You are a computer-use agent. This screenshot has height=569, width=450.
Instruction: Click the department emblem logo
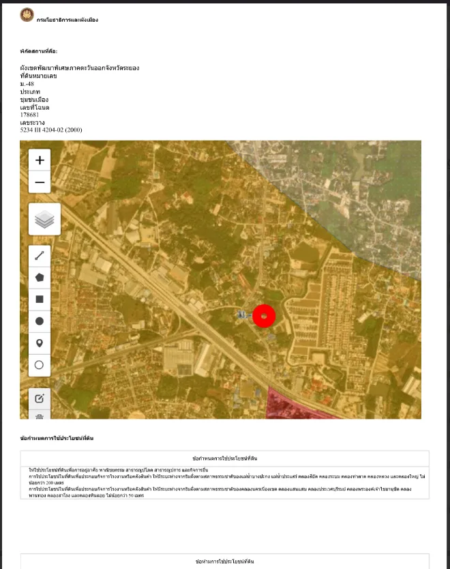point(27,15)
